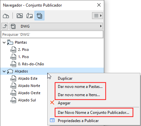The height and width of the screenshot is (126, 141).
Task: Open Propriedades a Publicar
Action: [78, 121]
